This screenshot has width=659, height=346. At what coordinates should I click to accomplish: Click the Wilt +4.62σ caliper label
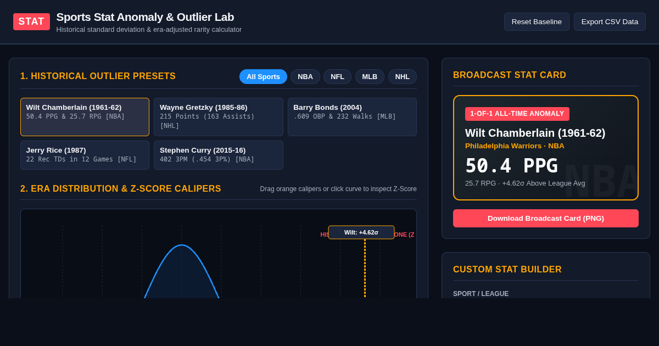361,232
